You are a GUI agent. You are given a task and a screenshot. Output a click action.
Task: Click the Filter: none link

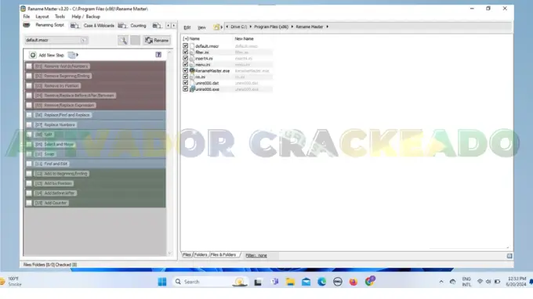[256, 255]
